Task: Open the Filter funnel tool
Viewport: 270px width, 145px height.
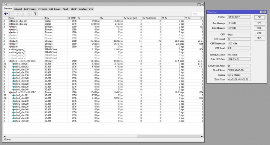Action: [x=35, y=14]
